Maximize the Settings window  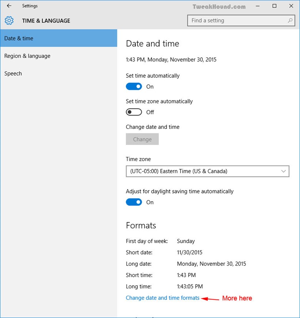[x=274, y=6]
